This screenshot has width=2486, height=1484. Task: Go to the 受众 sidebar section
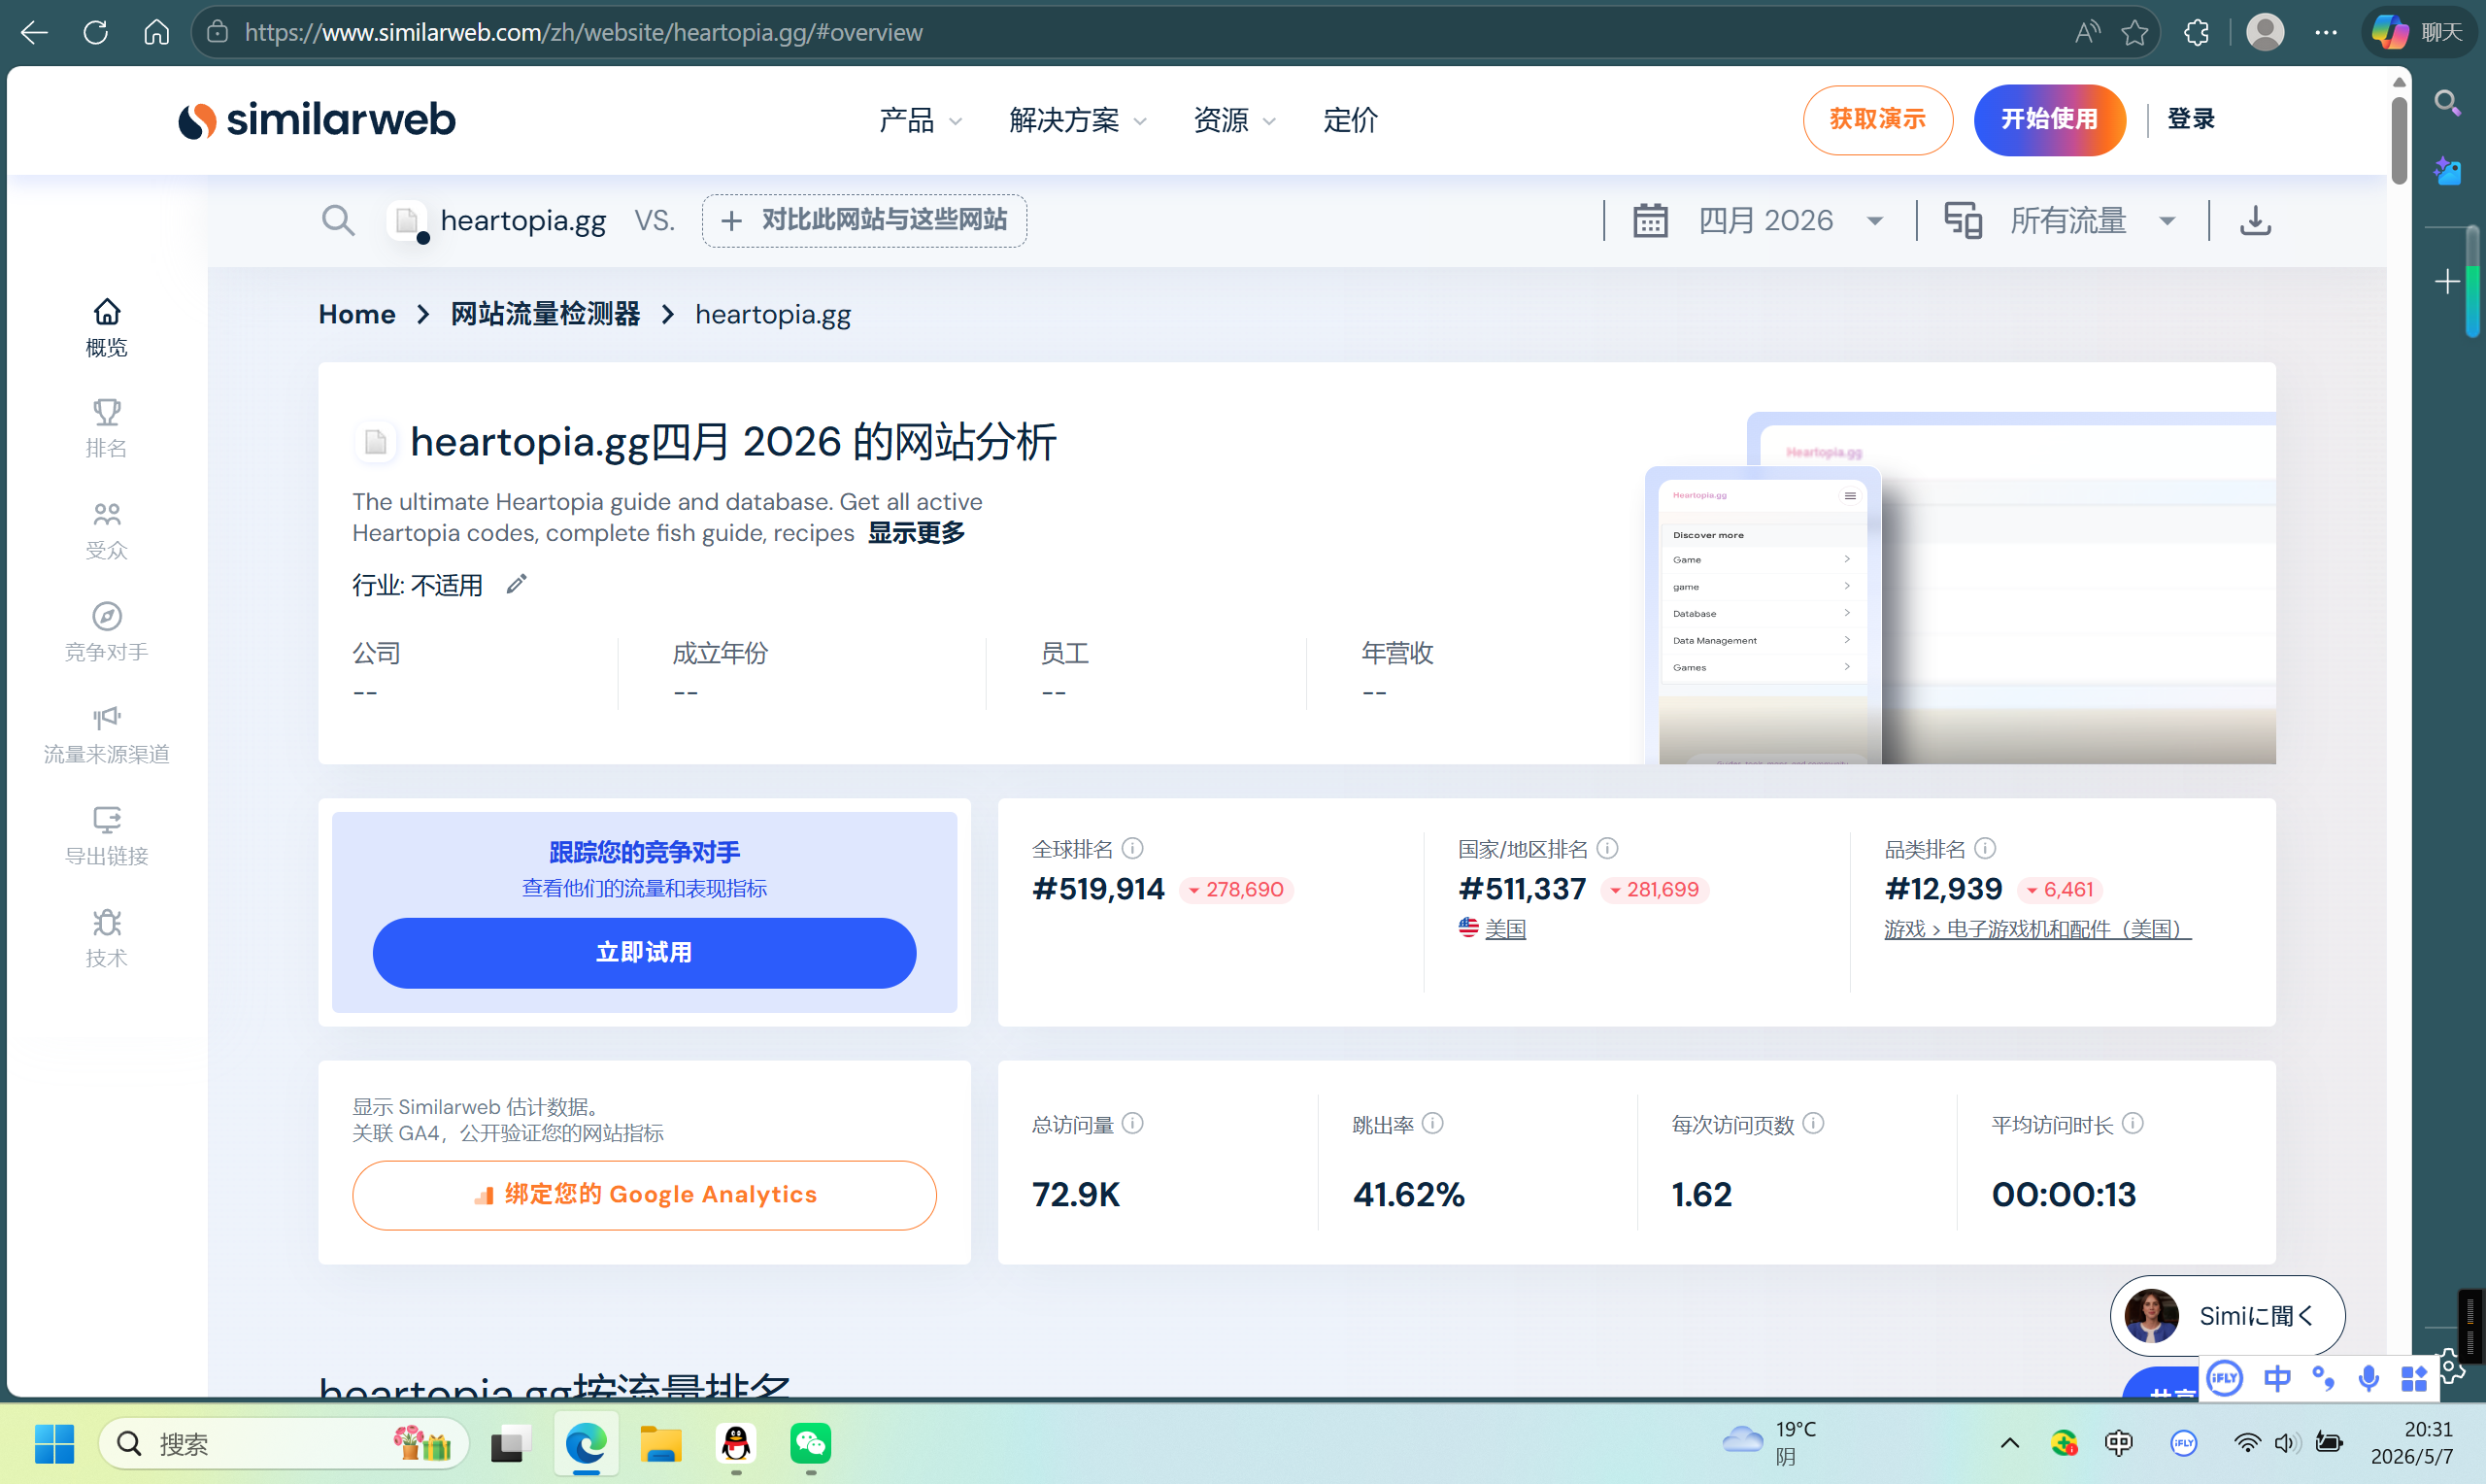[x=106, y=530]
